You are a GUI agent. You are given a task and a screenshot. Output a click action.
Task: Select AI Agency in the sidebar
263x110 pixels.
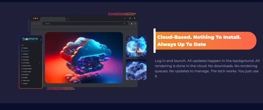(25, 75)
